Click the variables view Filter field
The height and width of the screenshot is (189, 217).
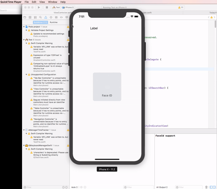139,187
